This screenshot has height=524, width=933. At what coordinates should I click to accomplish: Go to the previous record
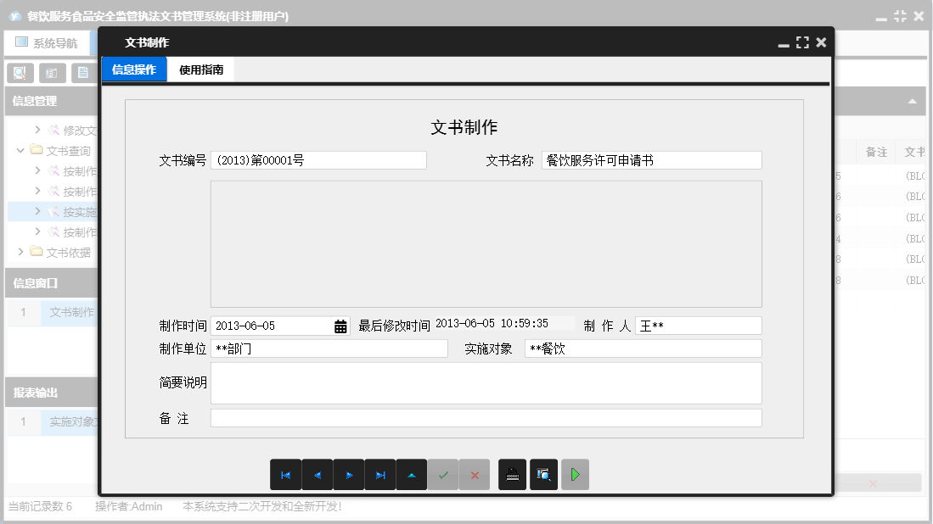point(318,475)
